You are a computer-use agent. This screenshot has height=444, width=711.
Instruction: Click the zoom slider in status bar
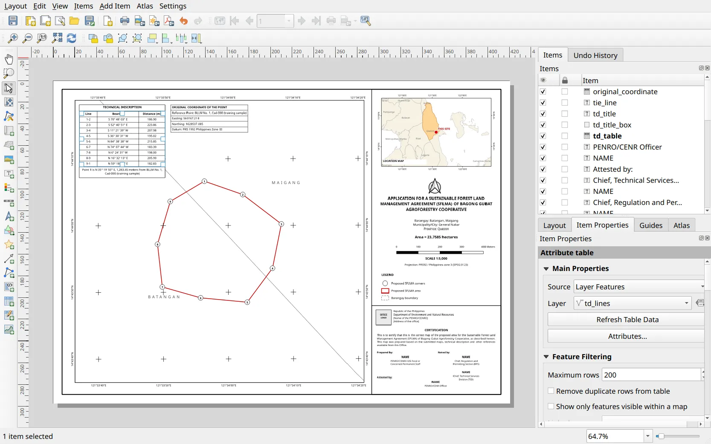pyautogui.click(x=678, y=436)
